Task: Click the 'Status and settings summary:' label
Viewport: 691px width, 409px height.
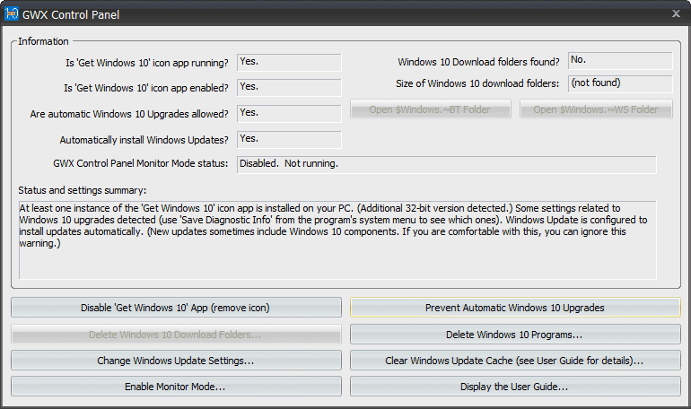Action: [83, 190]
